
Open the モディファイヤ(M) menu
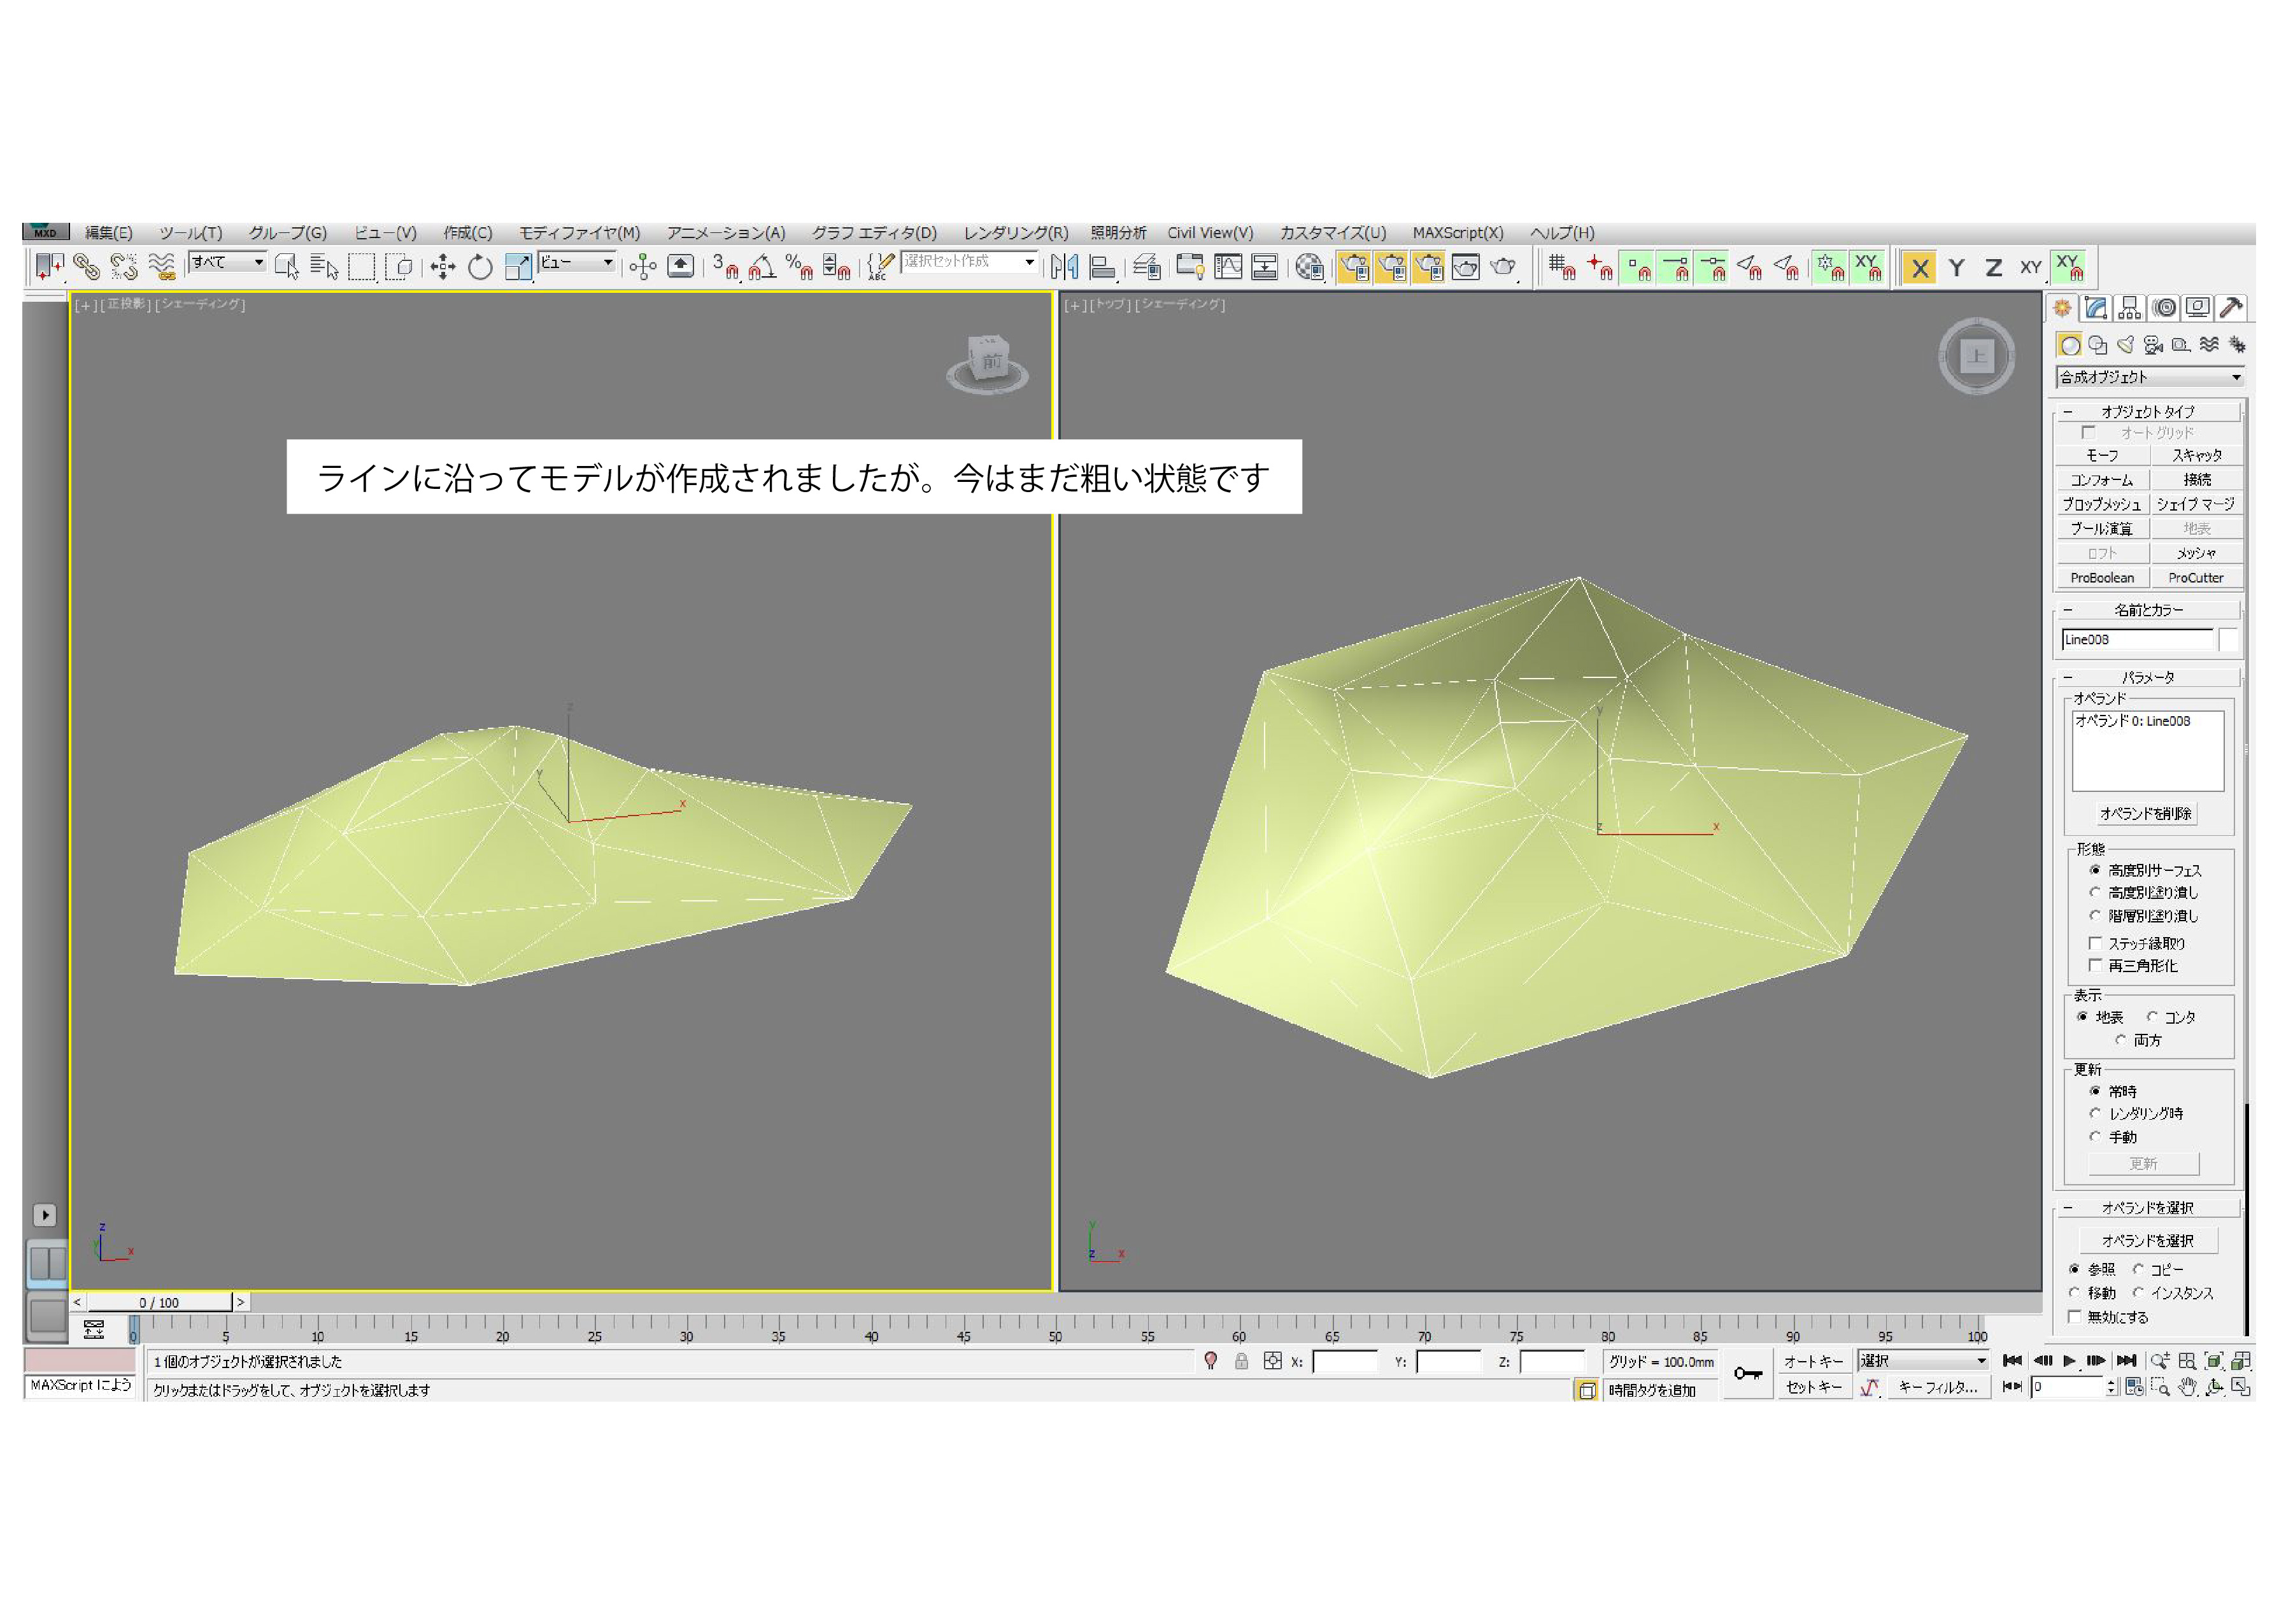[579, 233]
